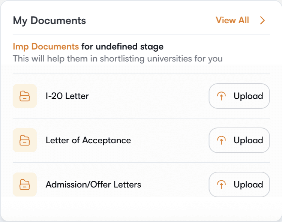Screen dimensions: 282x222
Task: Hit the upload arrow icon for Admission/Offer Letters
Action: (222, 184)
